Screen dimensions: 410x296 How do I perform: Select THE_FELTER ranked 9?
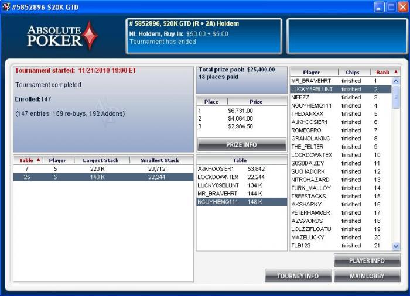tap(341, 147)
